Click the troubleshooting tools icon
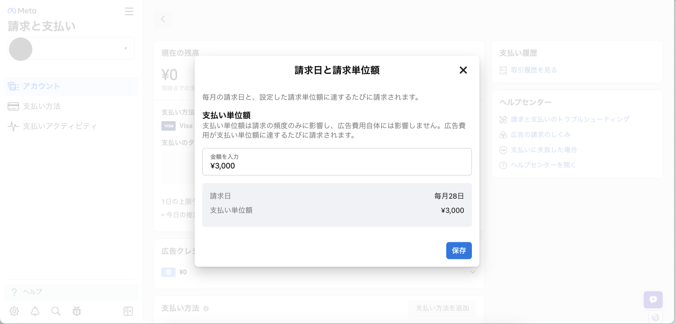This screenshot has width=676, height=324. pyautogui.click(x=503, y=120)
